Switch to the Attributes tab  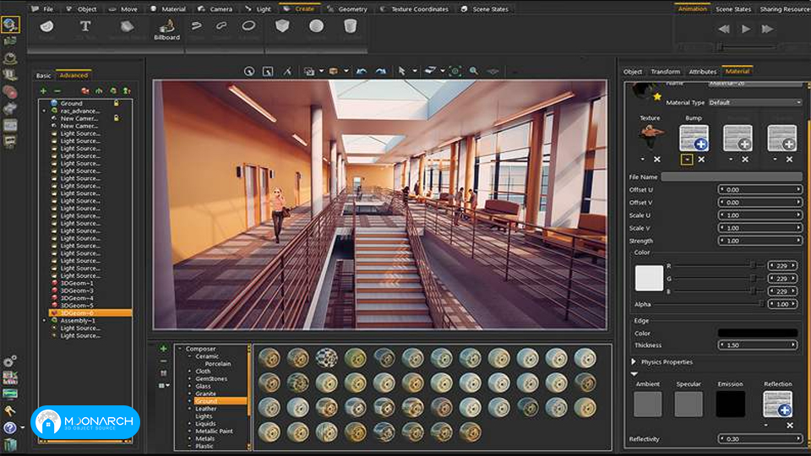702,72
